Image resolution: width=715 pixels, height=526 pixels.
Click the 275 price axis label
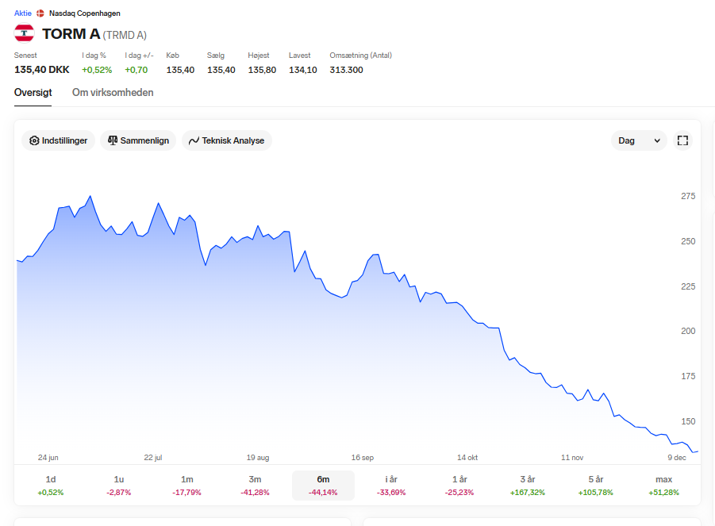coord(688,196)
